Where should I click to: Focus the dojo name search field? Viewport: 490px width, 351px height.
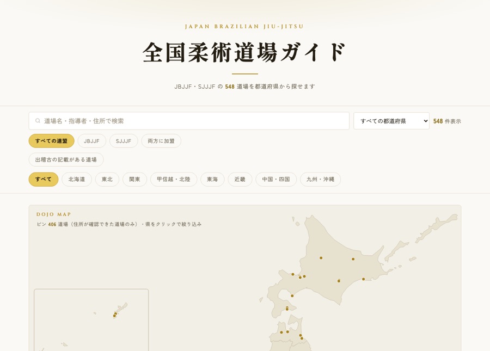click(x=189, y=121)
